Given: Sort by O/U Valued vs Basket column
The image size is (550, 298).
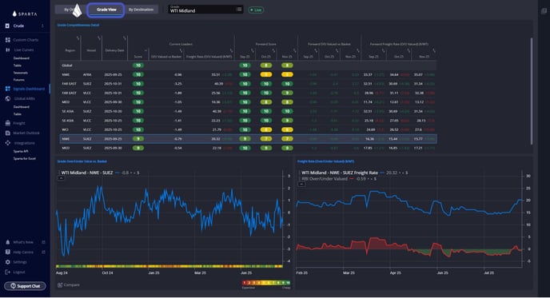Looking at the screenshot, I should 166,57.
